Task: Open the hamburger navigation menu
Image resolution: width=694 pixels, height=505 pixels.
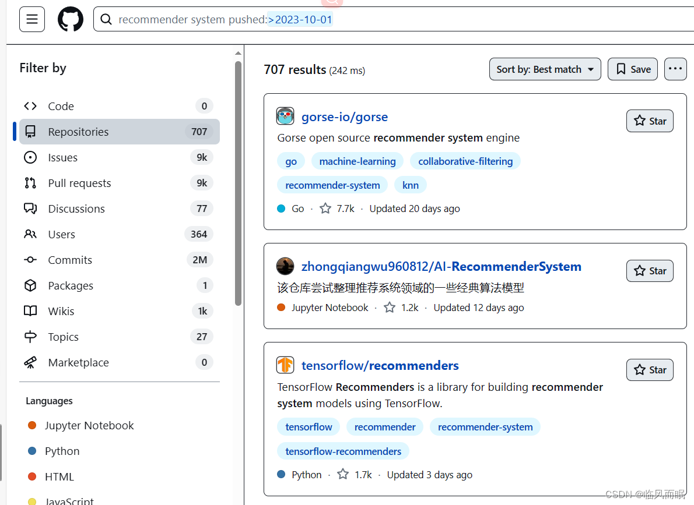Action: click(x=32, y=19)
